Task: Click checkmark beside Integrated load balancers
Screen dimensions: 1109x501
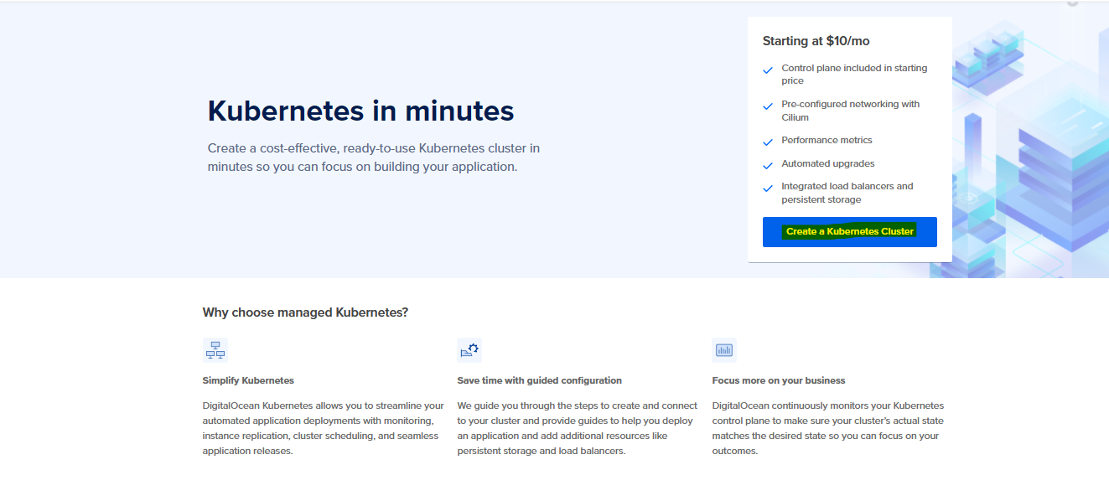Action: (x=768, y=189)
